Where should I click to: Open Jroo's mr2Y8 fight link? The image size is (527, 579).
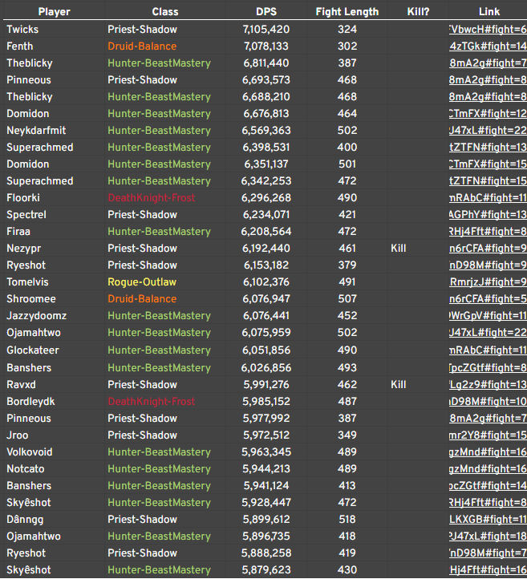[488, 435]
